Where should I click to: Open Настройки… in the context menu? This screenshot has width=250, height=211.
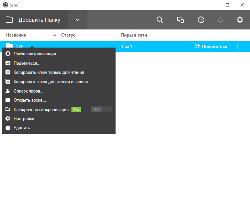(26, 119)
